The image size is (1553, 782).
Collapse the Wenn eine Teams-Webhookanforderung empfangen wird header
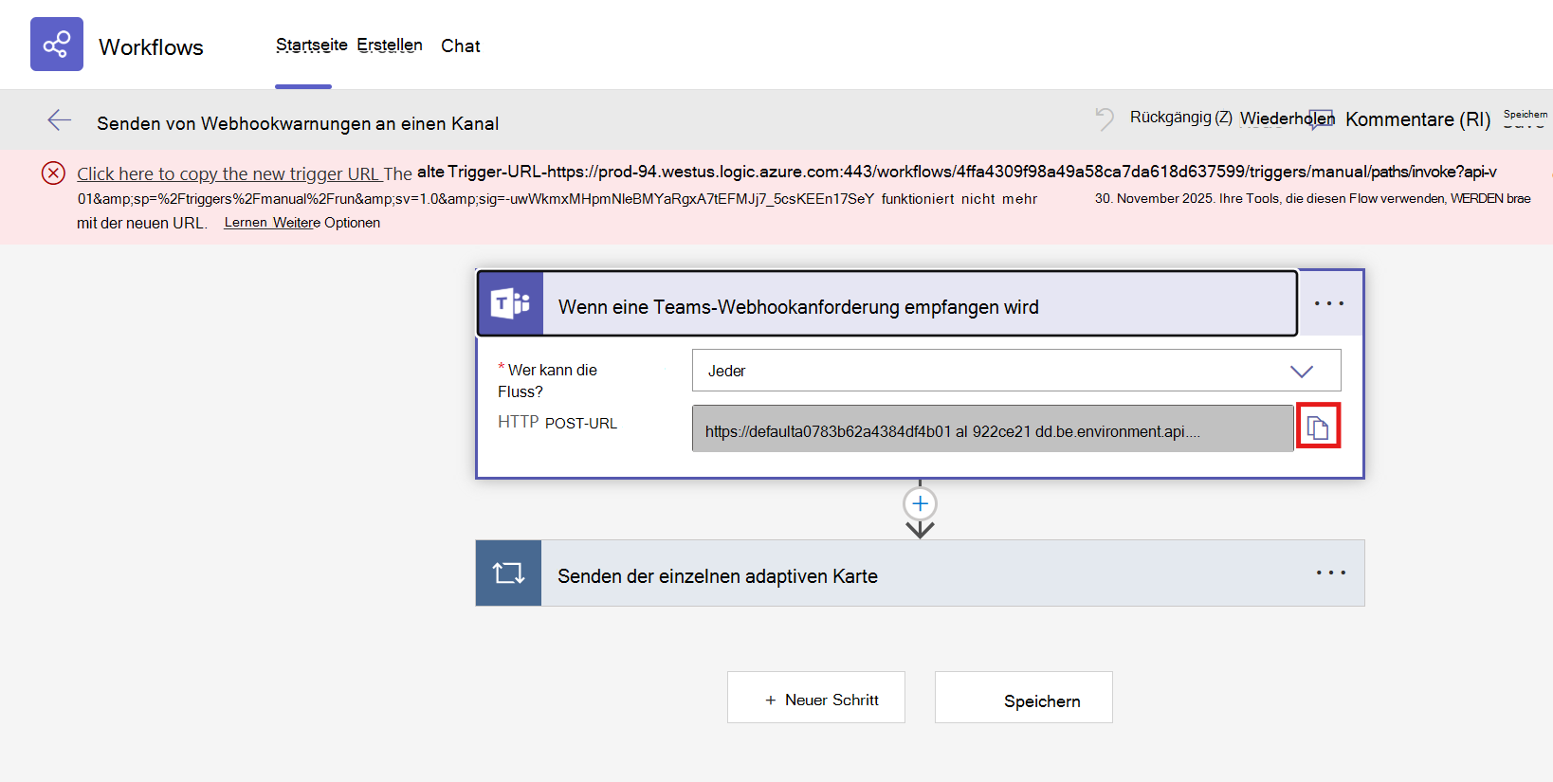coord(887,303)
